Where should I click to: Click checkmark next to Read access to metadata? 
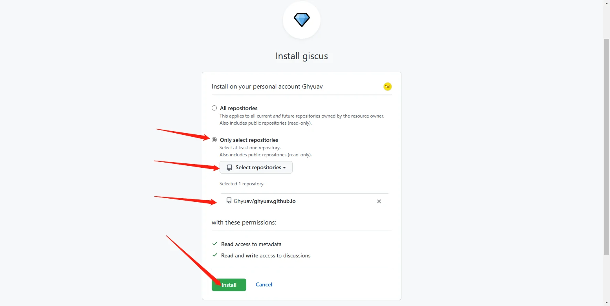click(215, 244)
